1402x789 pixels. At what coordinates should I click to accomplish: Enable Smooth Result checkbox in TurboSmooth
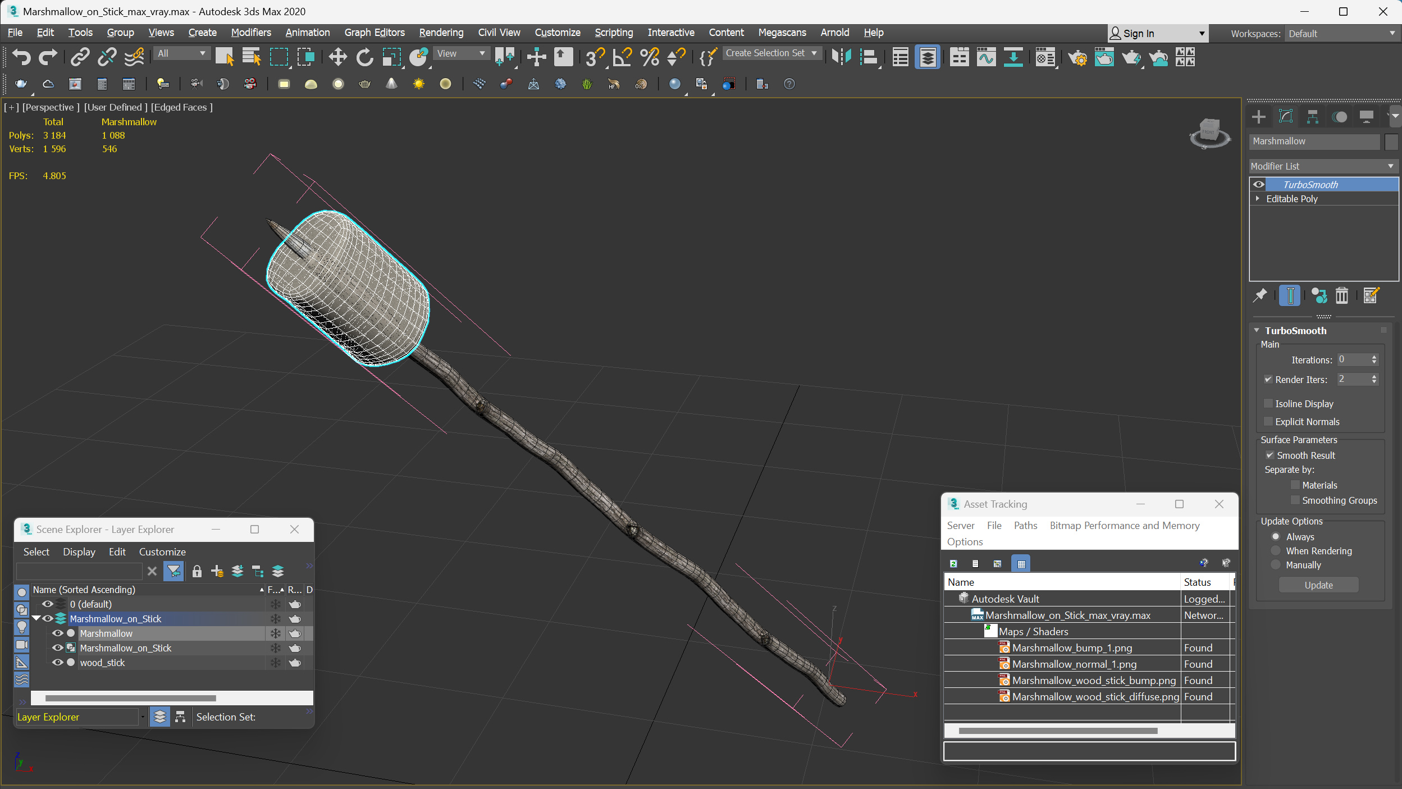1270,454
